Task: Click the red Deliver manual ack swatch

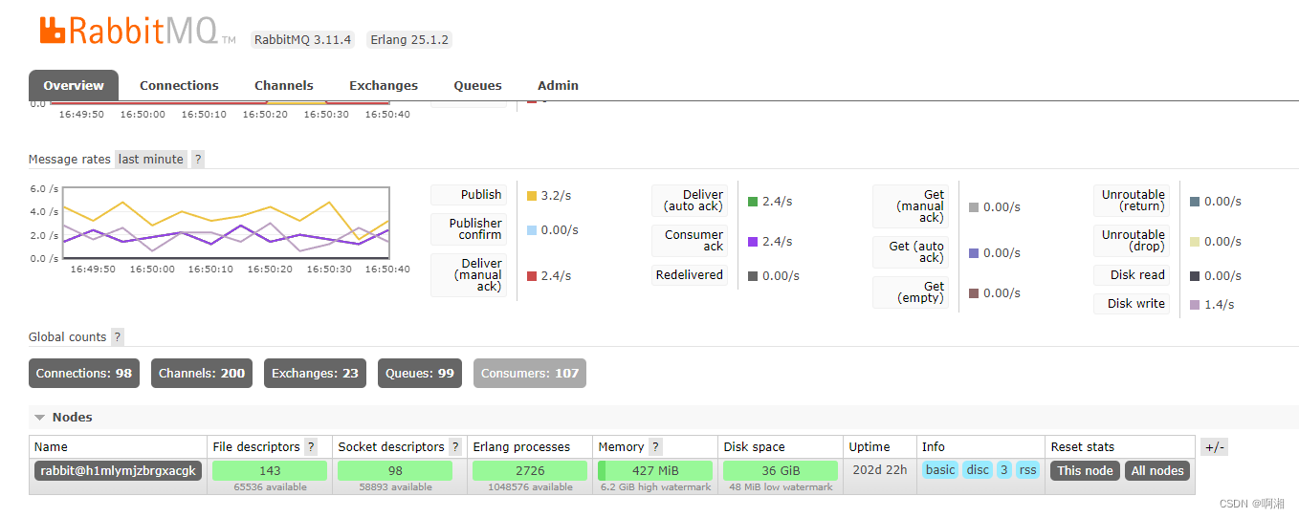Action: (532, 276)
